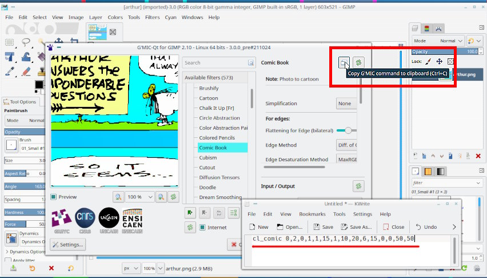487x278 pixels.
Task: Click raise layer up arrow icon
Action: tap(433, 156)
